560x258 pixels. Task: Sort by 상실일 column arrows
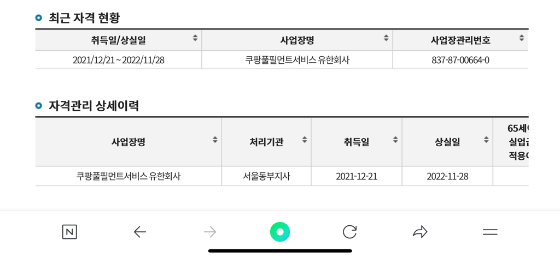click(486, 140)
